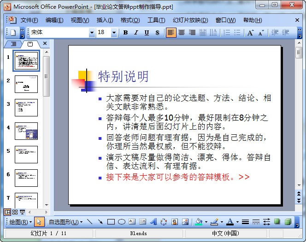Open the 幻灯片放映(D) menu
This screenshot has height=242, width=306.
tap(190, 20)
